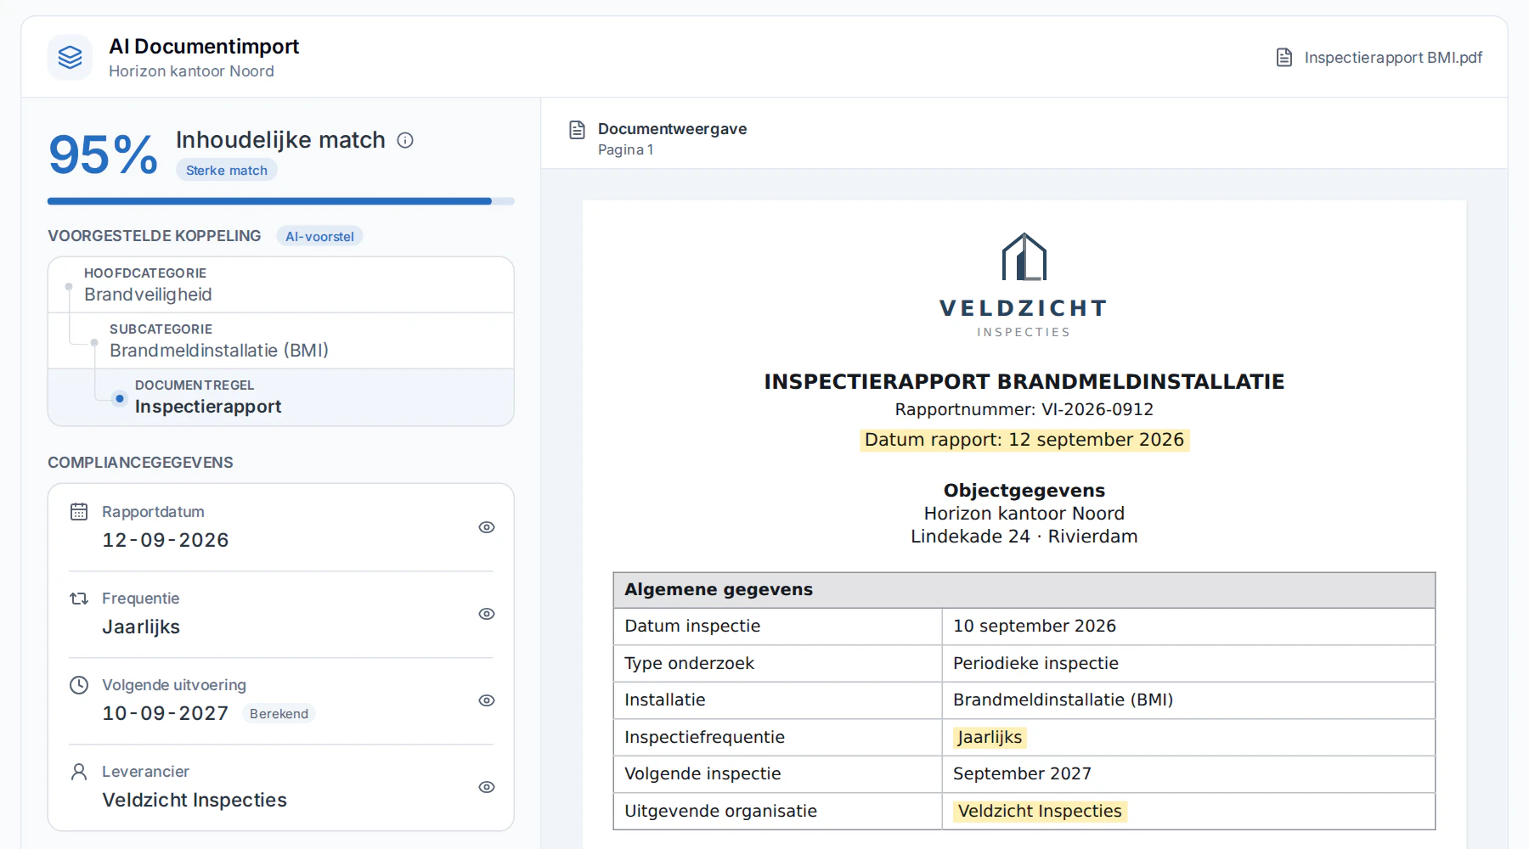
Task: Select the Hoofdcategorie Brandveiligheid row
Action: (281, 285)
